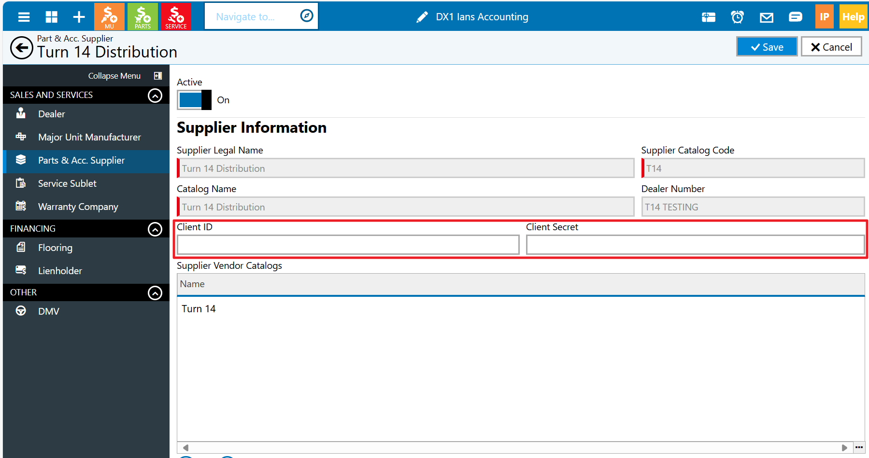Viewport: 869px width, 458px height.
Task: Click the Parts & Acc. Supplier stack icon
Action: pos(21,160)
